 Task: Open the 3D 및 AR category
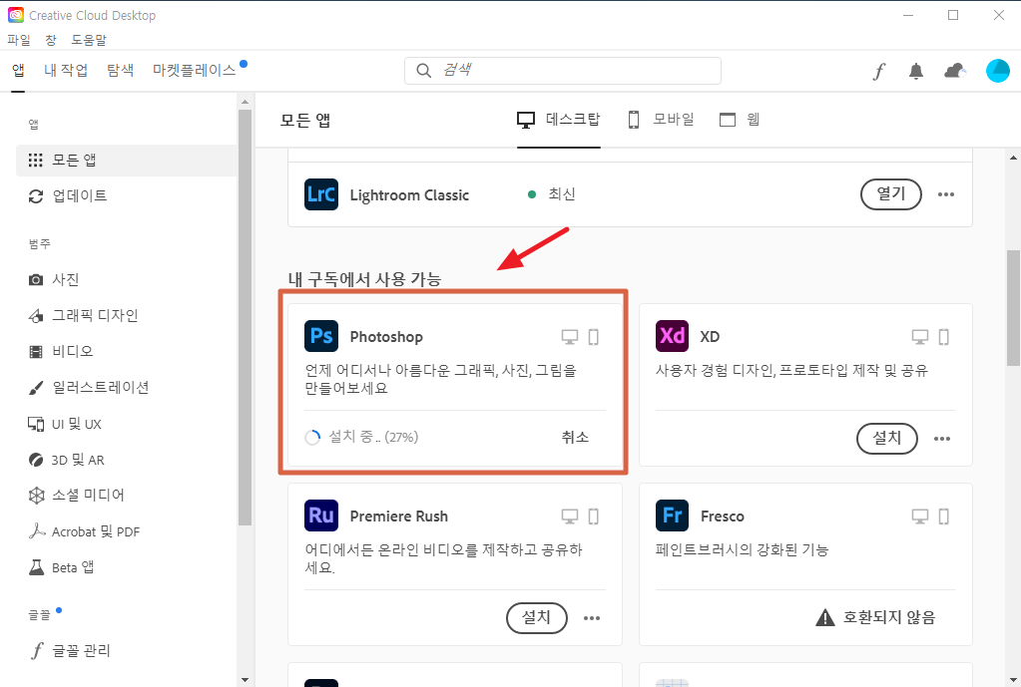(x=67, y=460)
